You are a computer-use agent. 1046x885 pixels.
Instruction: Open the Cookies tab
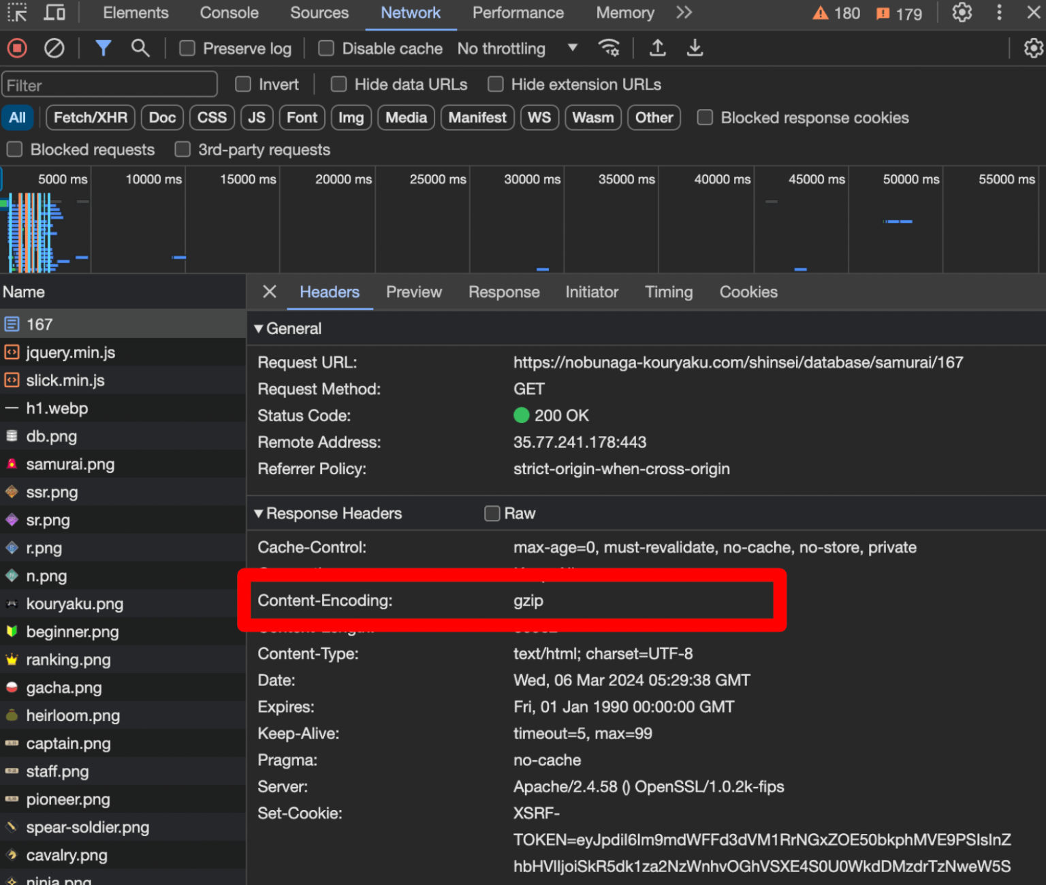748,292
